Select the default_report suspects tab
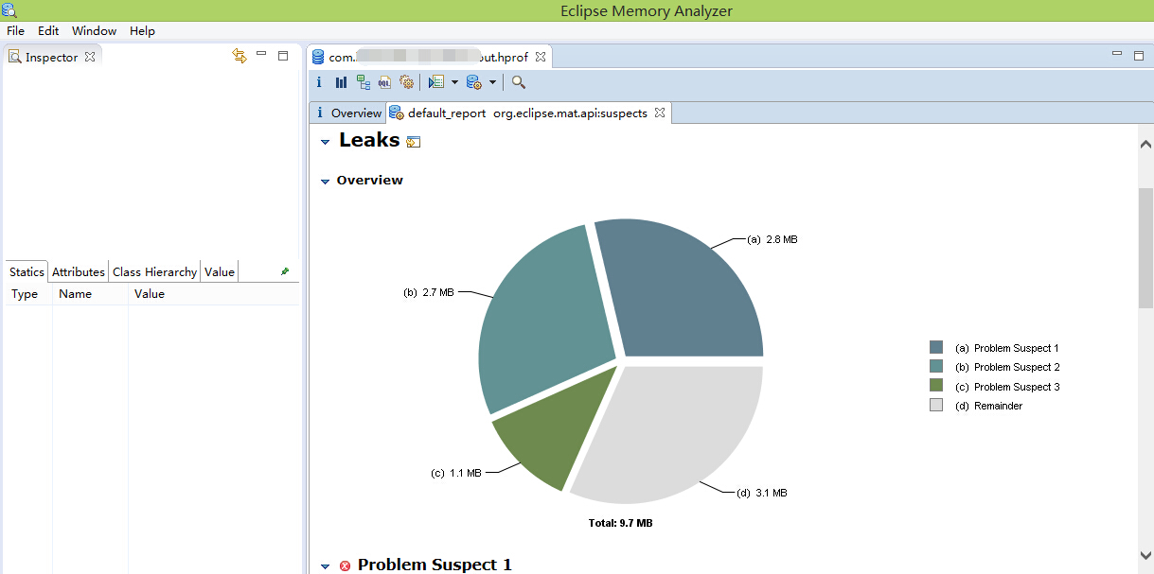This screenshot has width=1154, height=574. [527, 113]
